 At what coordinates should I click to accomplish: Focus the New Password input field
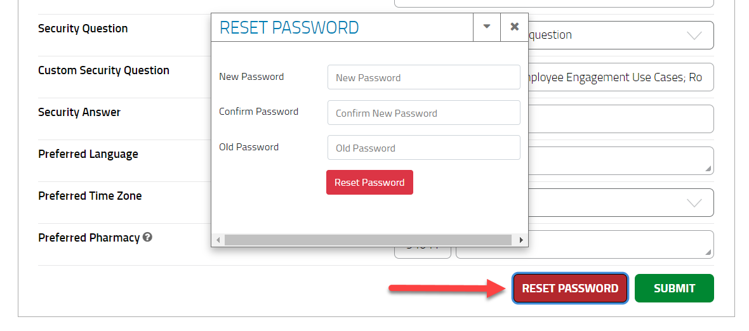coord(423,77)
